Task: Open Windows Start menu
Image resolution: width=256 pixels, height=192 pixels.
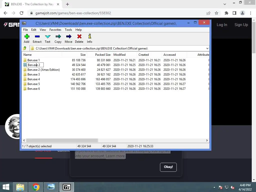Action: 6,187
